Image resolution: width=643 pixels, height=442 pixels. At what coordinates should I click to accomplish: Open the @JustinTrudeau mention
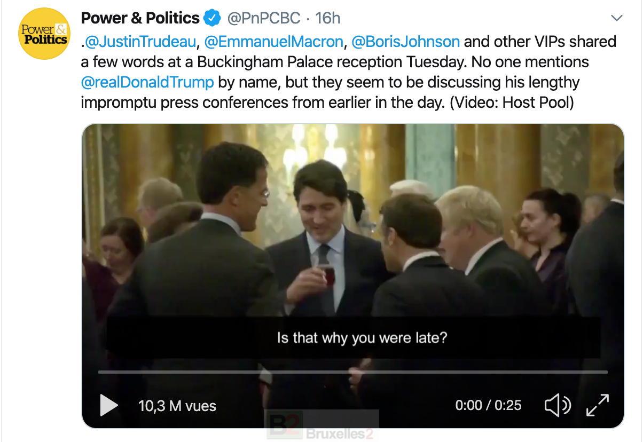[x=140, y=42]
